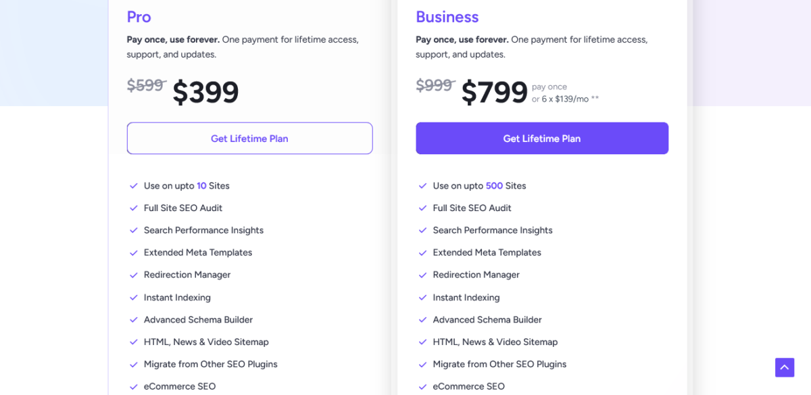Click checkmark next to Pro Instant Indexing
This screenshot has width=811, height=395.
134,298
